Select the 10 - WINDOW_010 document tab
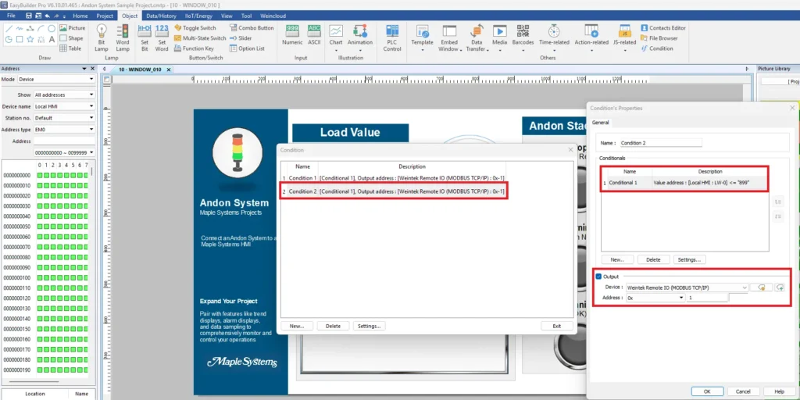The image size is (800, 400). (x=139, y=70)
